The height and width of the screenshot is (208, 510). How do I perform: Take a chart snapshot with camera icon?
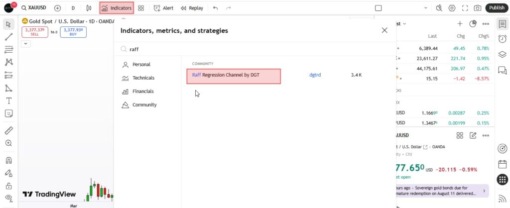pos(478,8)
